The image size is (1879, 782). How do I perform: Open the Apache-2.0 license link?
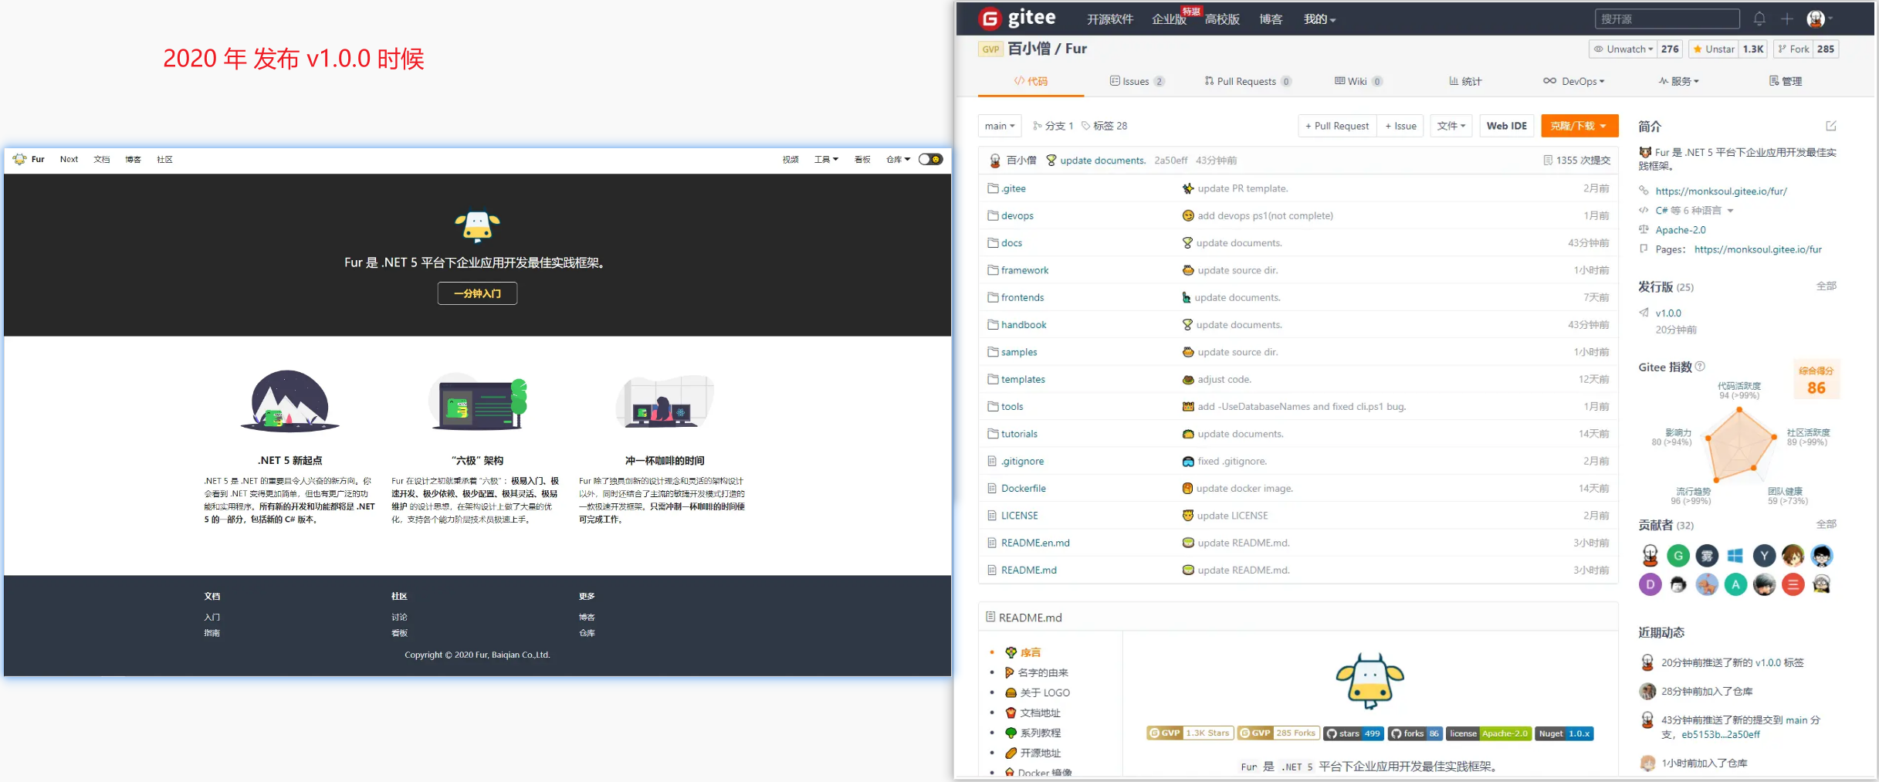[x=1681, y=230]
